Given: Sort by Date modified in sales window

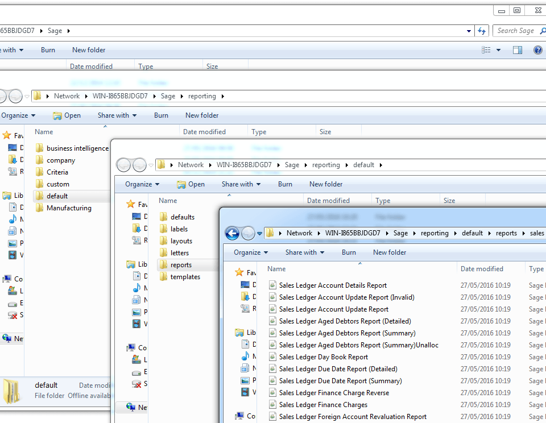Looking at the screenshot, I should (482, 269).
